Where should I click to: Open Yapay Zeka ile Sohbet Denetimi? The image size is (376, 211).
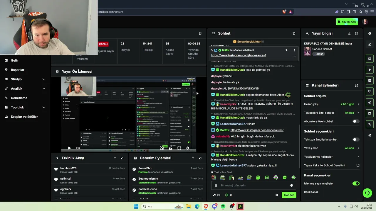click(x=332, y=165)
